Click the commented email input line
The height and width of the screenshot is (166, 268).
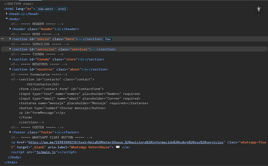(x=79, y=99)
